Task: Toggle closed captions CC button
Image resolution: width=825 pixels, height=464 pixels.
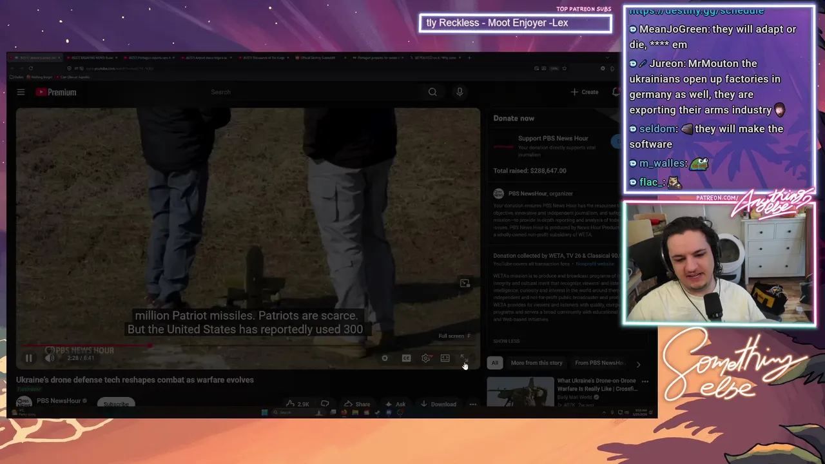Action: (x=406, y=358)
